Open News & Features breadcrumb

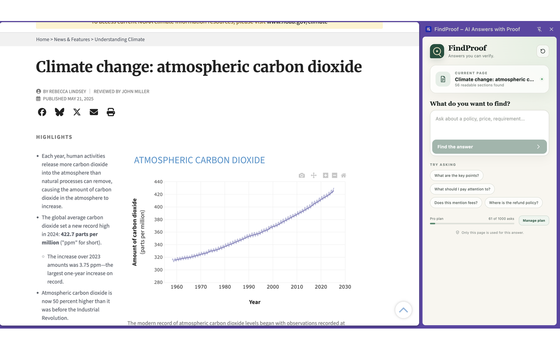[72, 39]
